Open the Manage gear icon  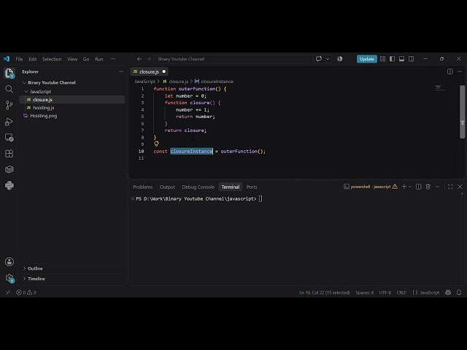[9, 279]
